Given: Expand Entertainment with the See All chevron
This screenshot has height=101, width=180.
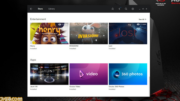Looking at the screenshot, I should click(146, 19).
